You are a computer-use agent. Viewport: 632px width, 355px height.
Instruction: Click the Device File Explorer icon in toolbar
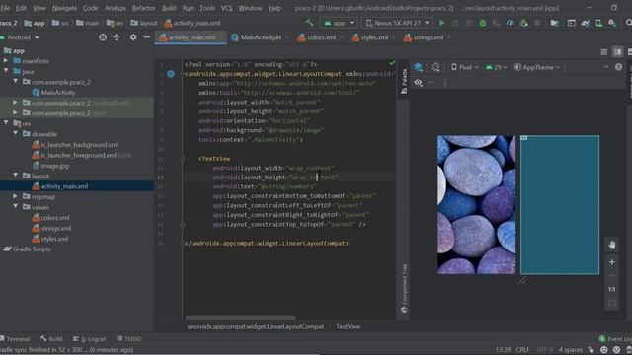[555, 23]
